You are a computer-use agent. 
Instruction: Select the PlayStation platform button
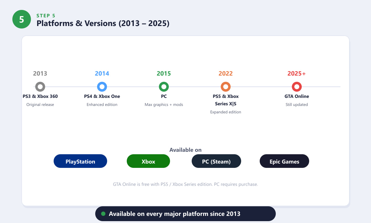point(80,161)
